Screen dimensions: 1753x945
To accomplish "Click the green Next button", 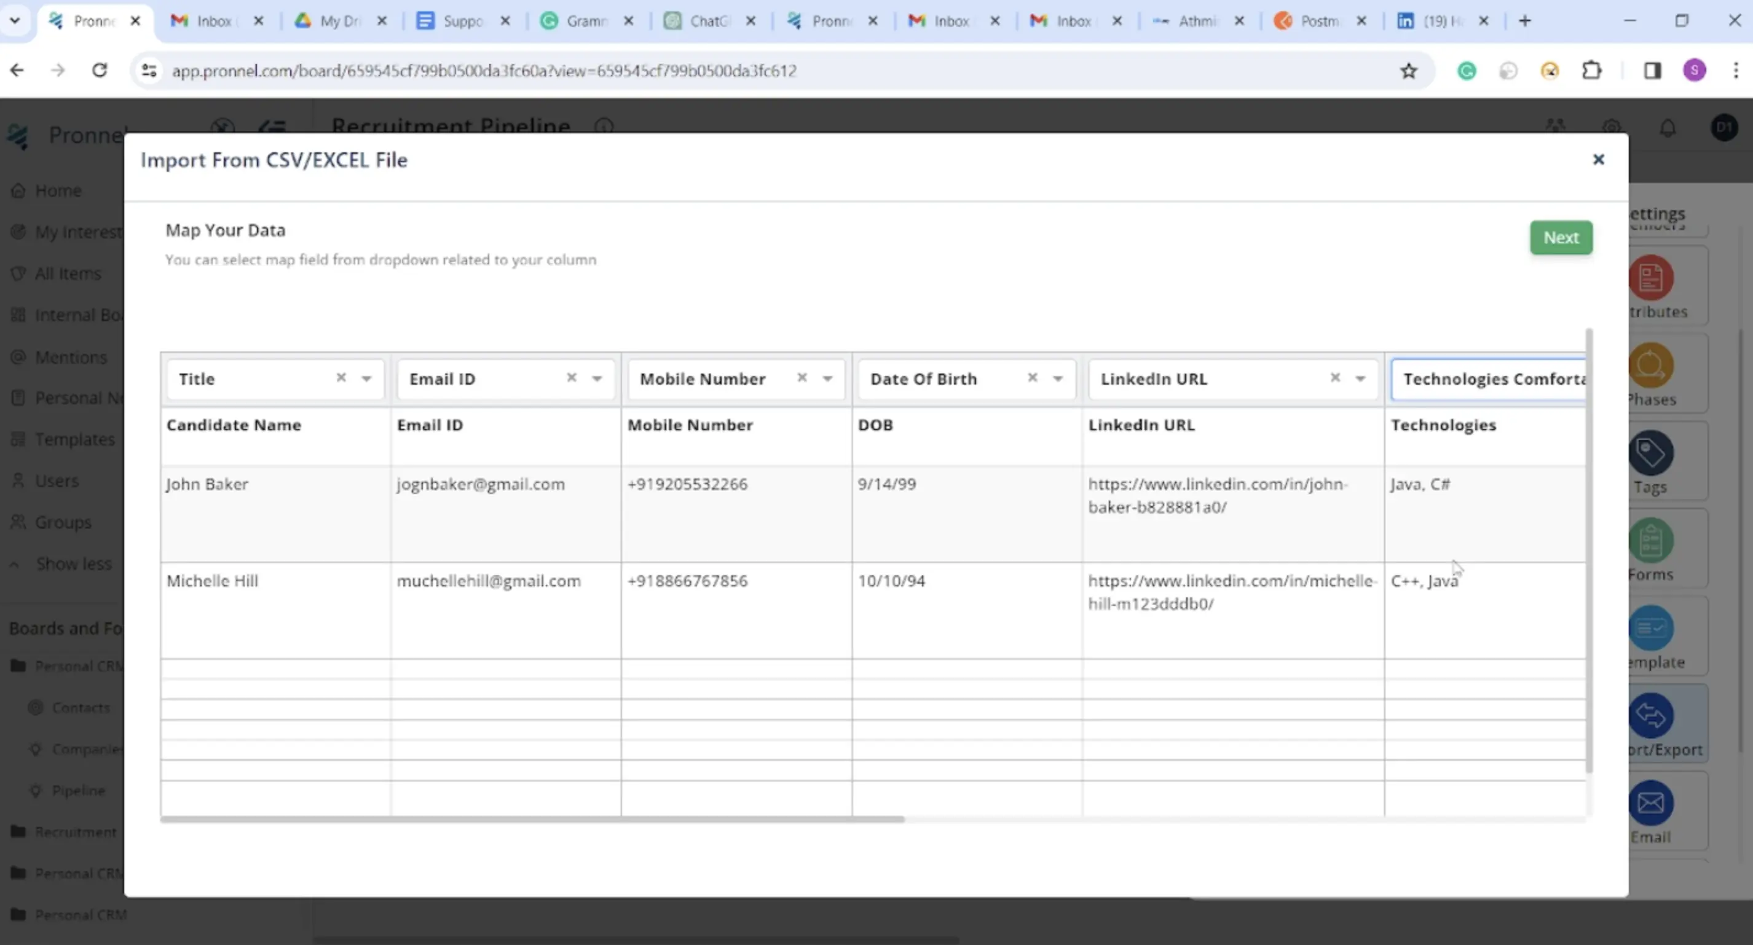I will [1561, 237].
